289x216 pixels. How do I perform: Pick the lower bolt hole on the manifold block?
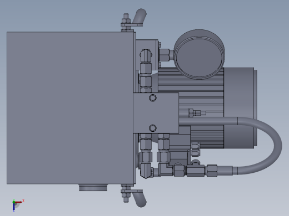point(153,128)
